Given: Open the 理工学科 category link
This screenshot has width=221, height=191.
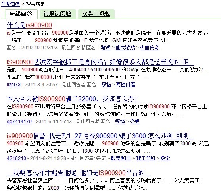Looking at the screenshot, I should tap(146, 158).
